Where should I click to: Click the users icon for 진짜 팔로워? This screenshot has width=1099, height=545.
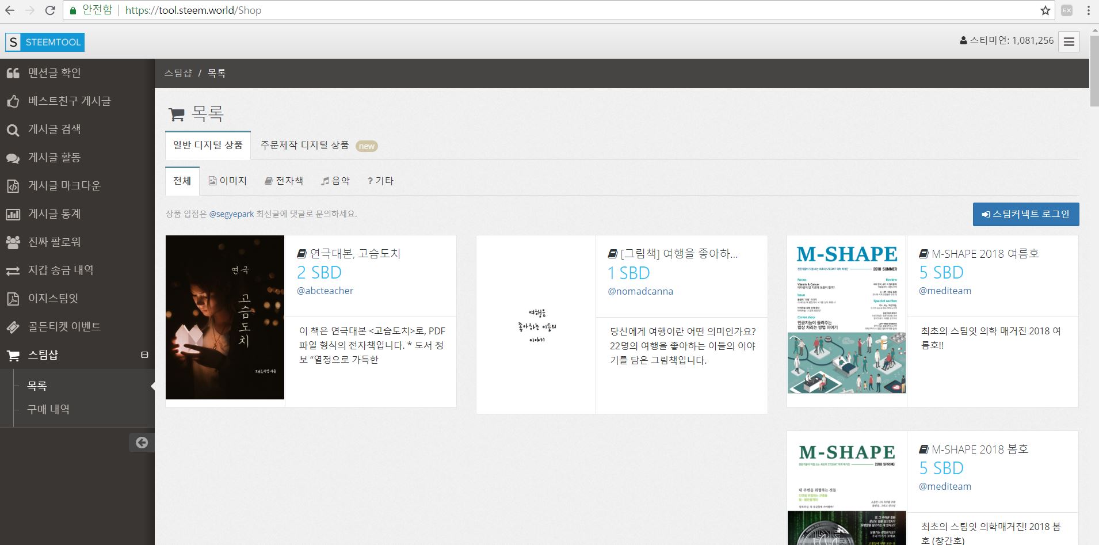point(13,242)
